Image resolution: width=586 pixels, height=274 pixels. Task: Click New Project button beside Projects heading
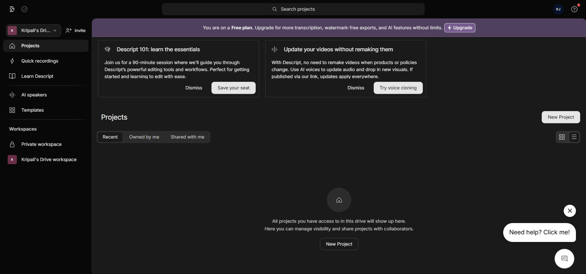[x=561, y=117]
